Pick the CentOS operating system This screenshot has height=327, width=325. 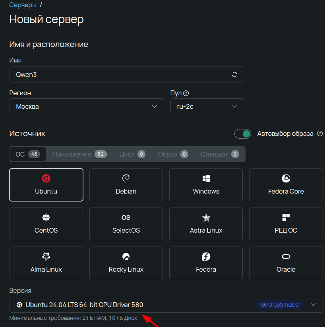pyautogui.click(x=46, y=223)
